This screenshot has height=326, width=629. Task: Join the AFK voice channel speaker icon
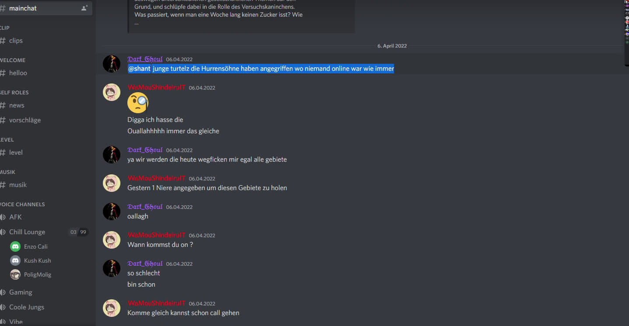[x=3, y=217]
